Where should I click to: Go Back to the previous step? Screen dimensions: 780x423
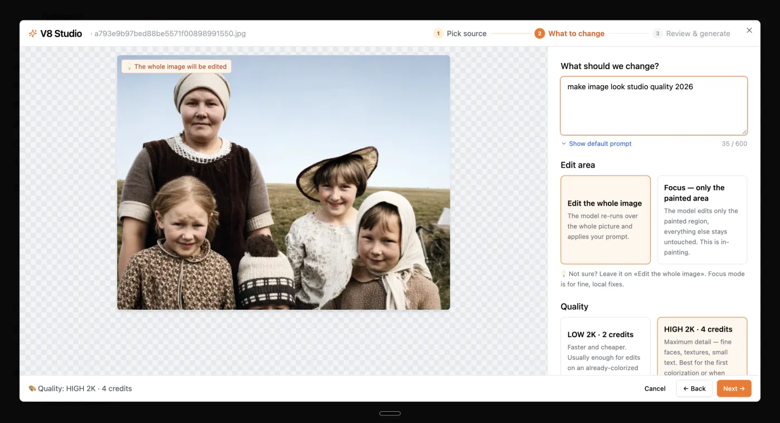click(694, 388)
